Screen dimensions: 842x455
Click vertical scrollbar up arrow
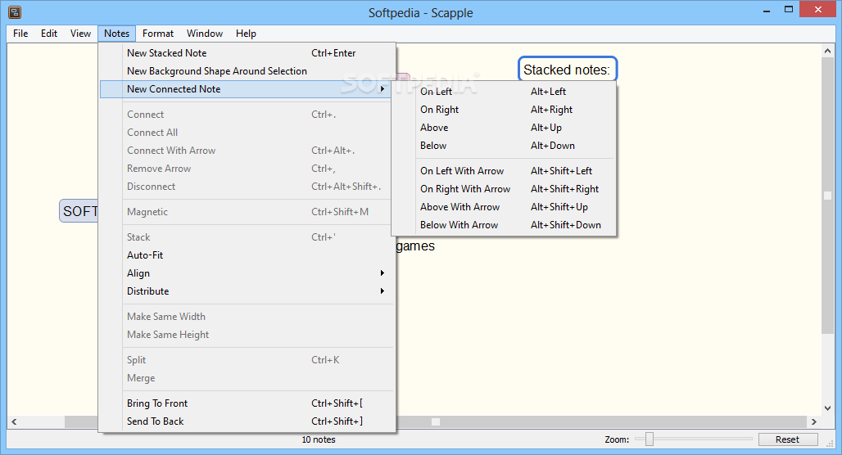pos(827,51)
